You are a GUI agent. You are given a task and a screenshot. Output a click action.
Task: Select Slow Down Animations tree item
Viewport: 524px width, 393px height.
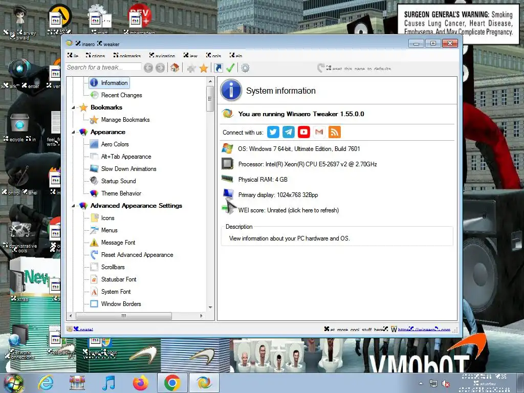(x=128, y=169)
